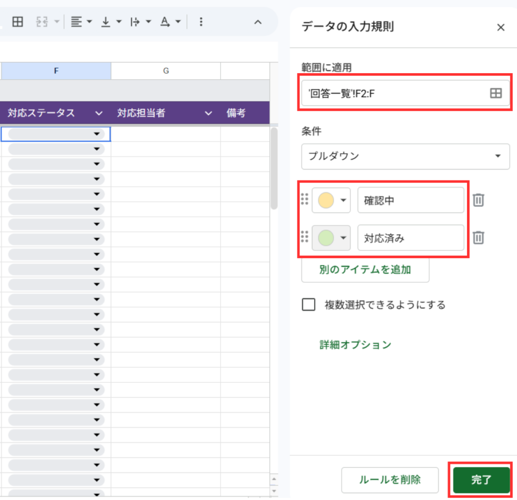
Task: Open the 対応担当者 filter dropdown
Action: click(x=208, y=113)
